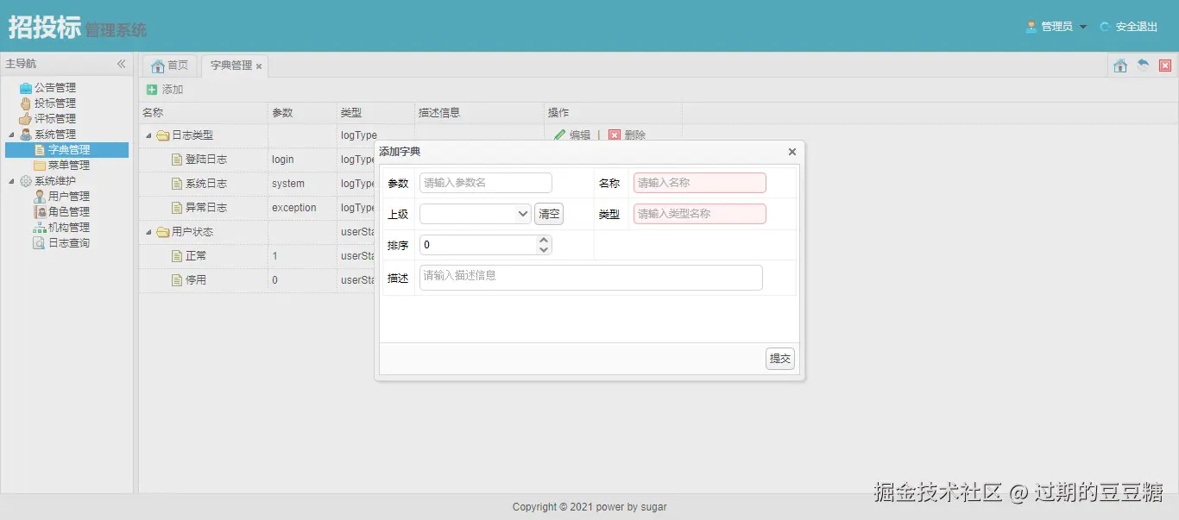Click the 安全退出 logout link
The width and height of the screenshot is (1179, 520).
(1135, 27)
